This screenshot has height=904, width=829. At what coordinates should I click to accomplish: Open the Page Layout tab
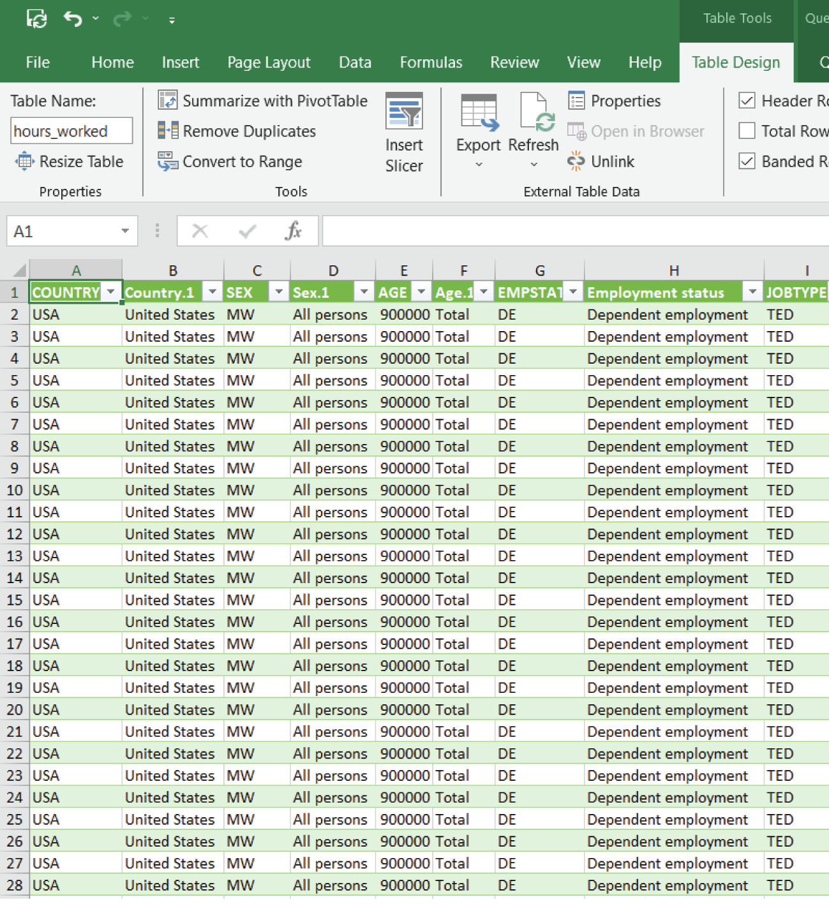tap(268, 62)
